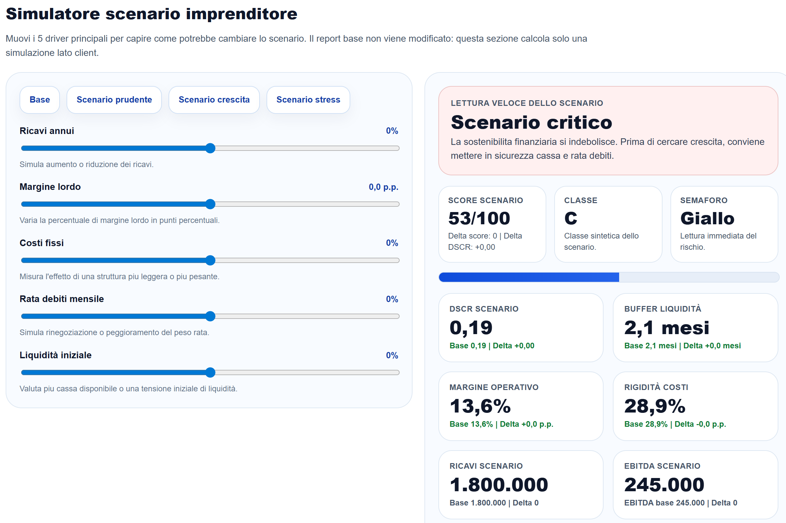Apply the Scenario prudente preset

tap(114, 100)
